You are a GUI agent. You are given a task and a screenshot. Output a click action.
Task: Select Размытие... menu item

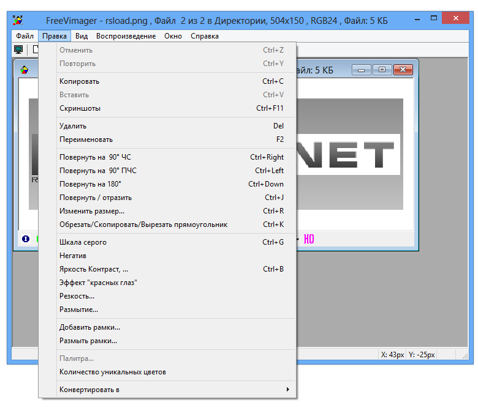(167, 310)
